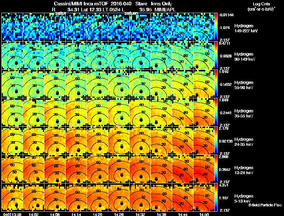This screenshot has width=284, height=216.
Task: Click the '0.4711' color scale value
Action: pos(225,43)
